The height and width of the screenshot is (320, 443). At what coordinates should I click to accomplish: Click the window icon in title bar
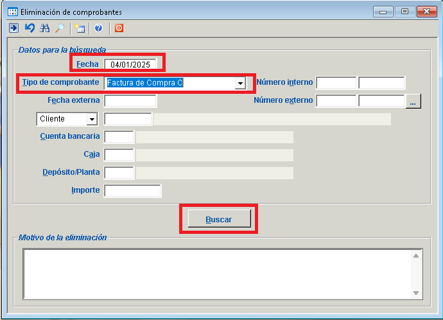tap(12, 12)
